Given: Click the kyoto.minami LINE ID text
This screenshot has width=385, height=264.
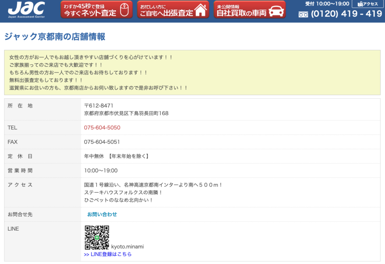Looking at the screenshot, I should [x=127, y=247].
